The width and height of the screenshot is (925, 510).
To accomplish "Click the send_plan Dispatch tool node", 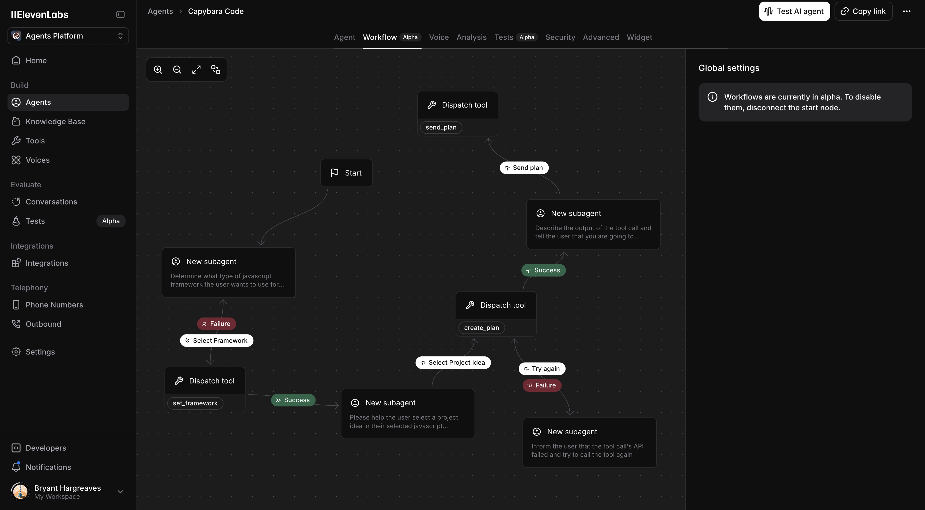I will (x=457, y=105).
